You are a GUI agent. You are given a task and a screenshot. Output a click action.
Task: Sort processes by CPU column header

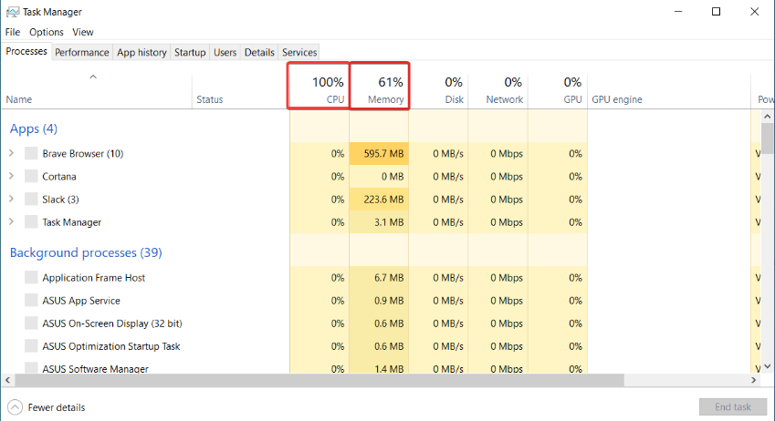(319, 87)
